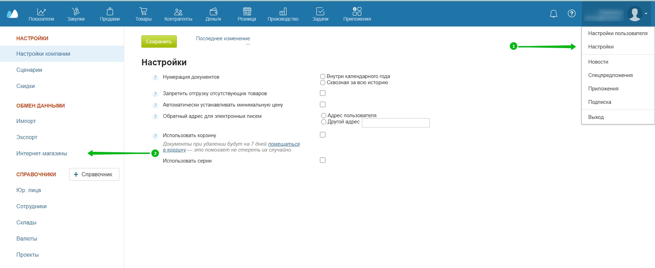Open Экспорт in sidebar

(27, 137)
